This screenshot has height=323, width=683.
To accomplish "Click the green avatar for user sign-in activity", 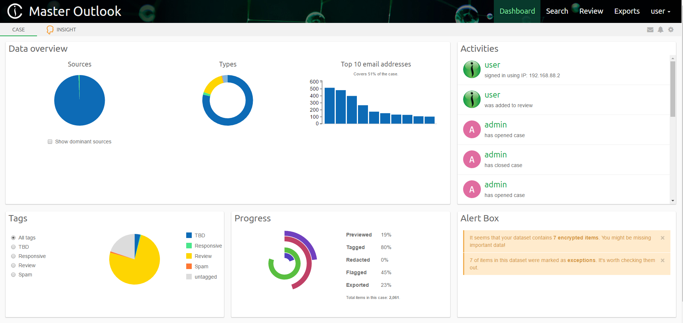I will (472, 69).
